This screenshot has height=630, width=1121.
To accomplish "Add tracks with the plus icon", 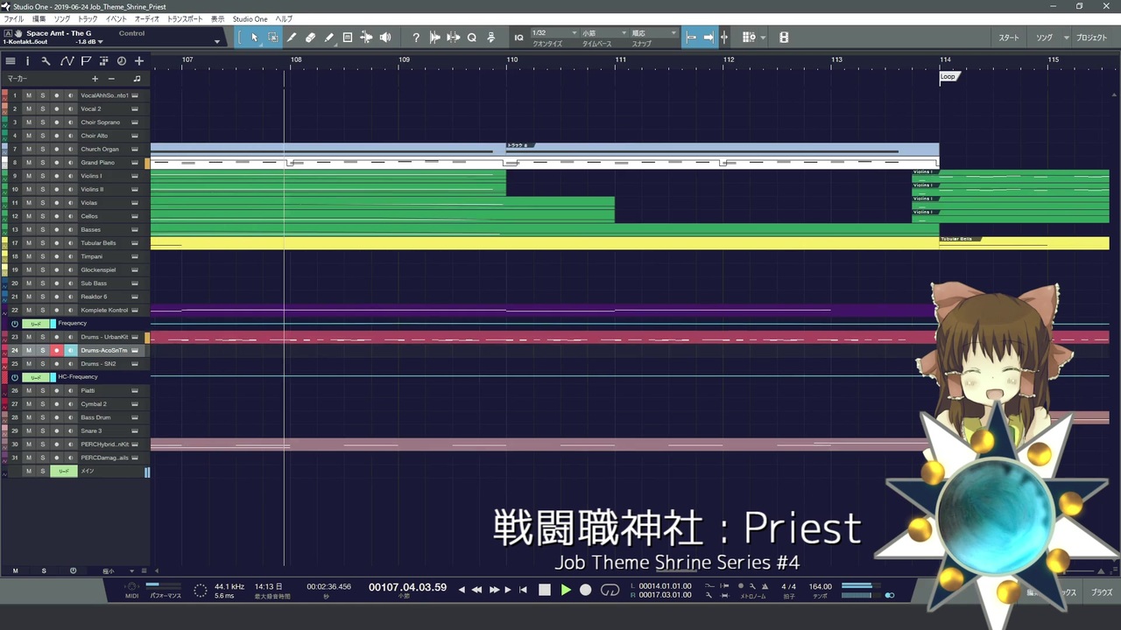I will (x=138, y=61).
